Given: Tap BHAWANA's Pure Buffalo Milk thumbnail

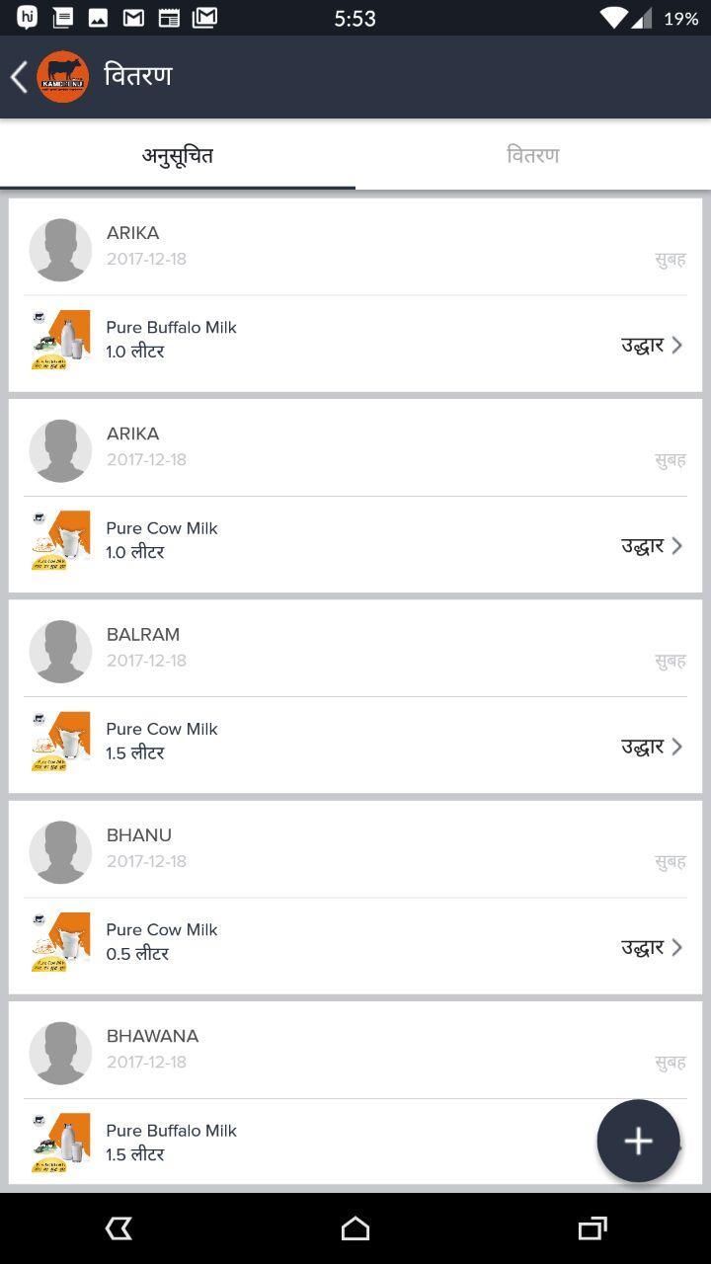Looking at the screenshot, I should [60, 1144].
